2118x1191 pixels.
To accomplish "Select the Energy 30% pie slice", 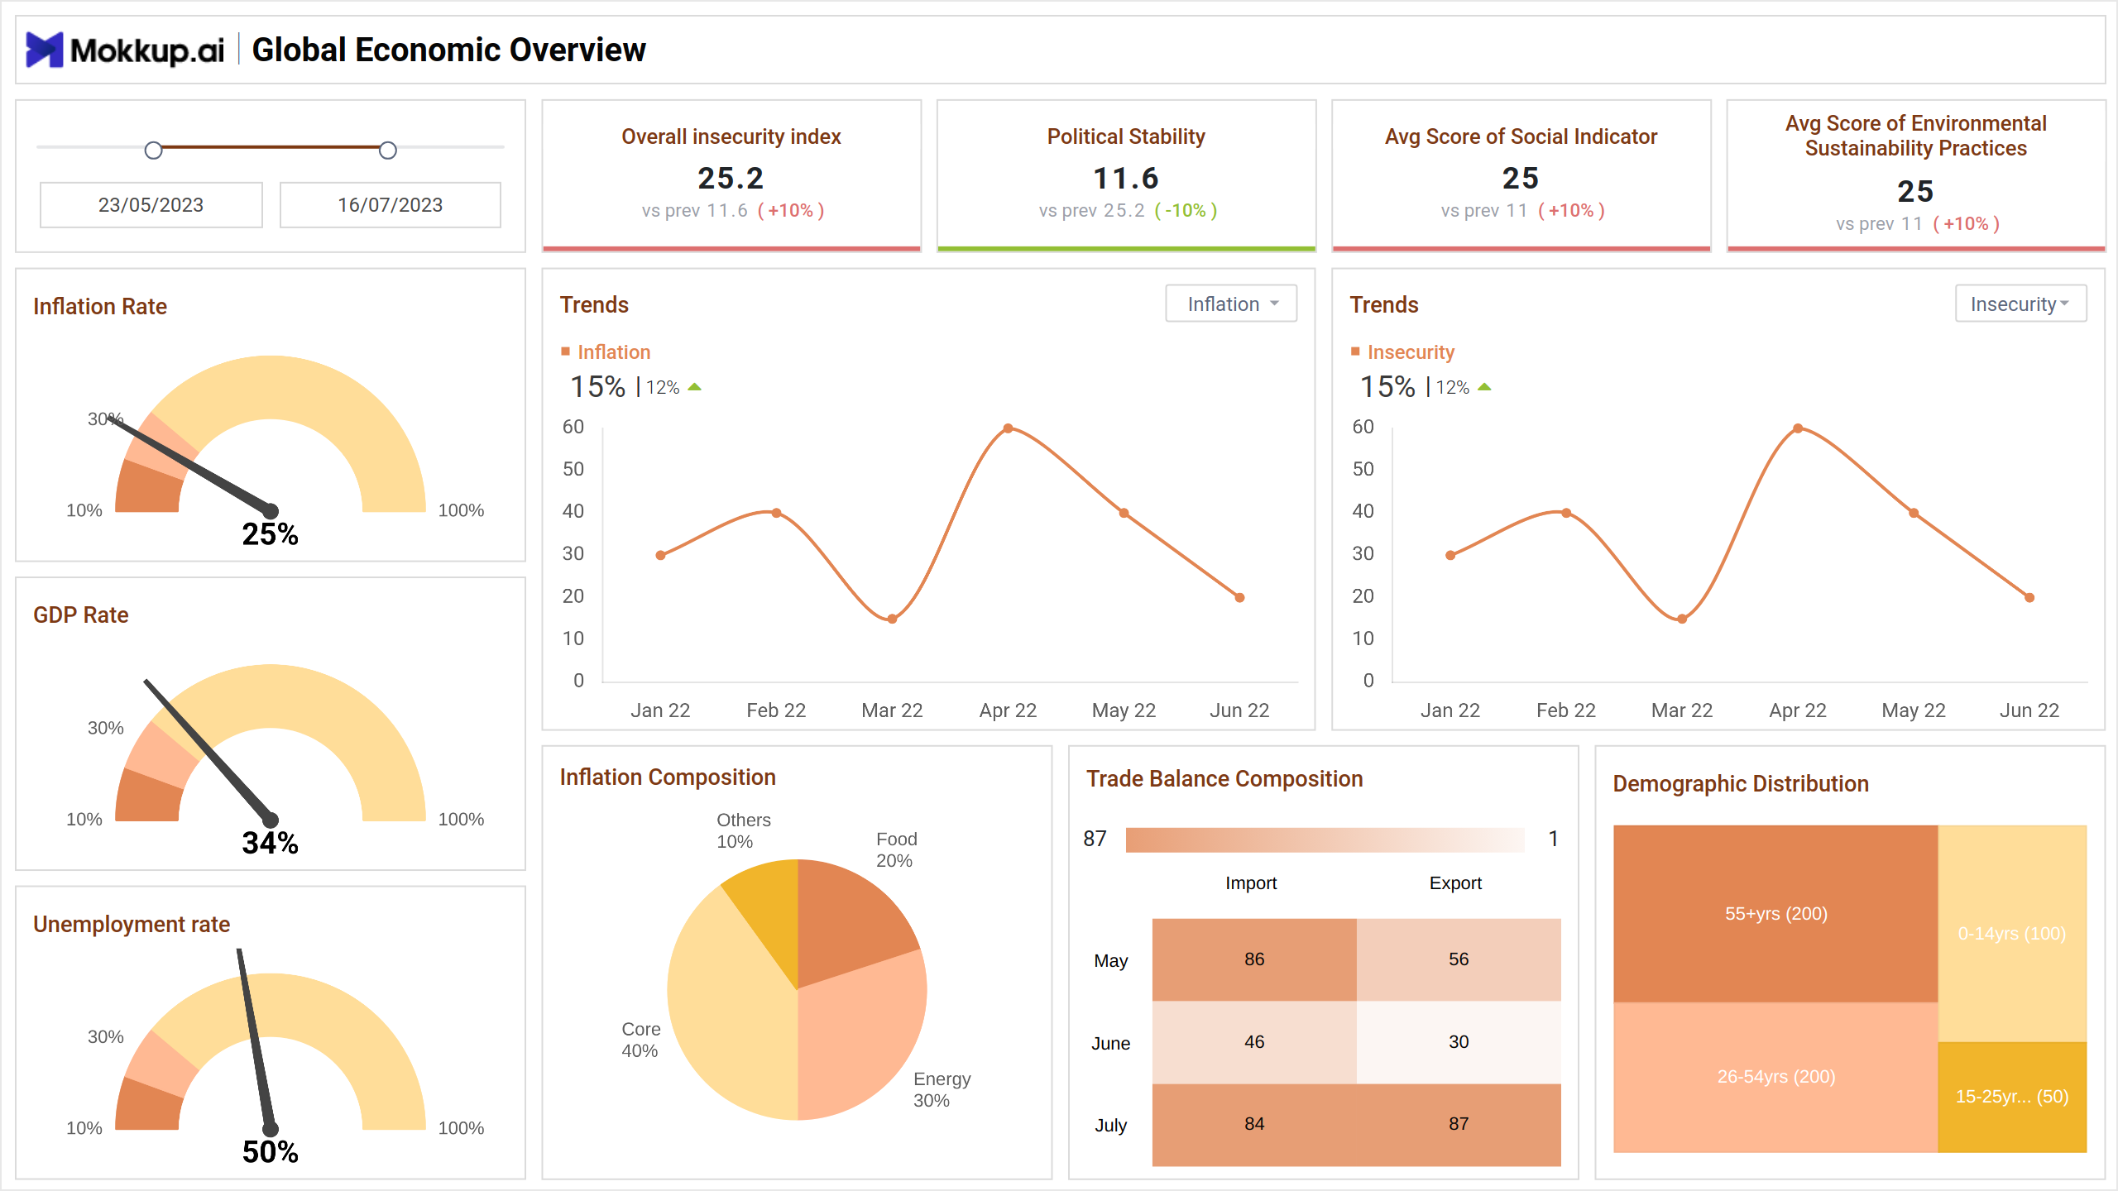I will [x=860, y=1042].
